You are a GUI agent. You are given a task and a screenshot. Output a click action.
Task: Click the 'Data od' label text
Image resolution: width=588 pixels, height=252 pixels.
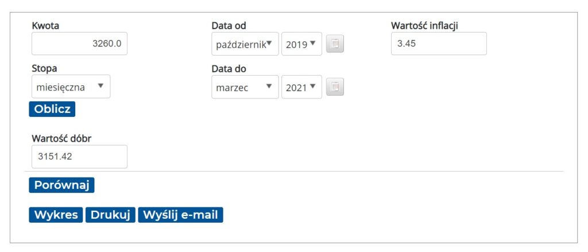(x=229, y=26)
